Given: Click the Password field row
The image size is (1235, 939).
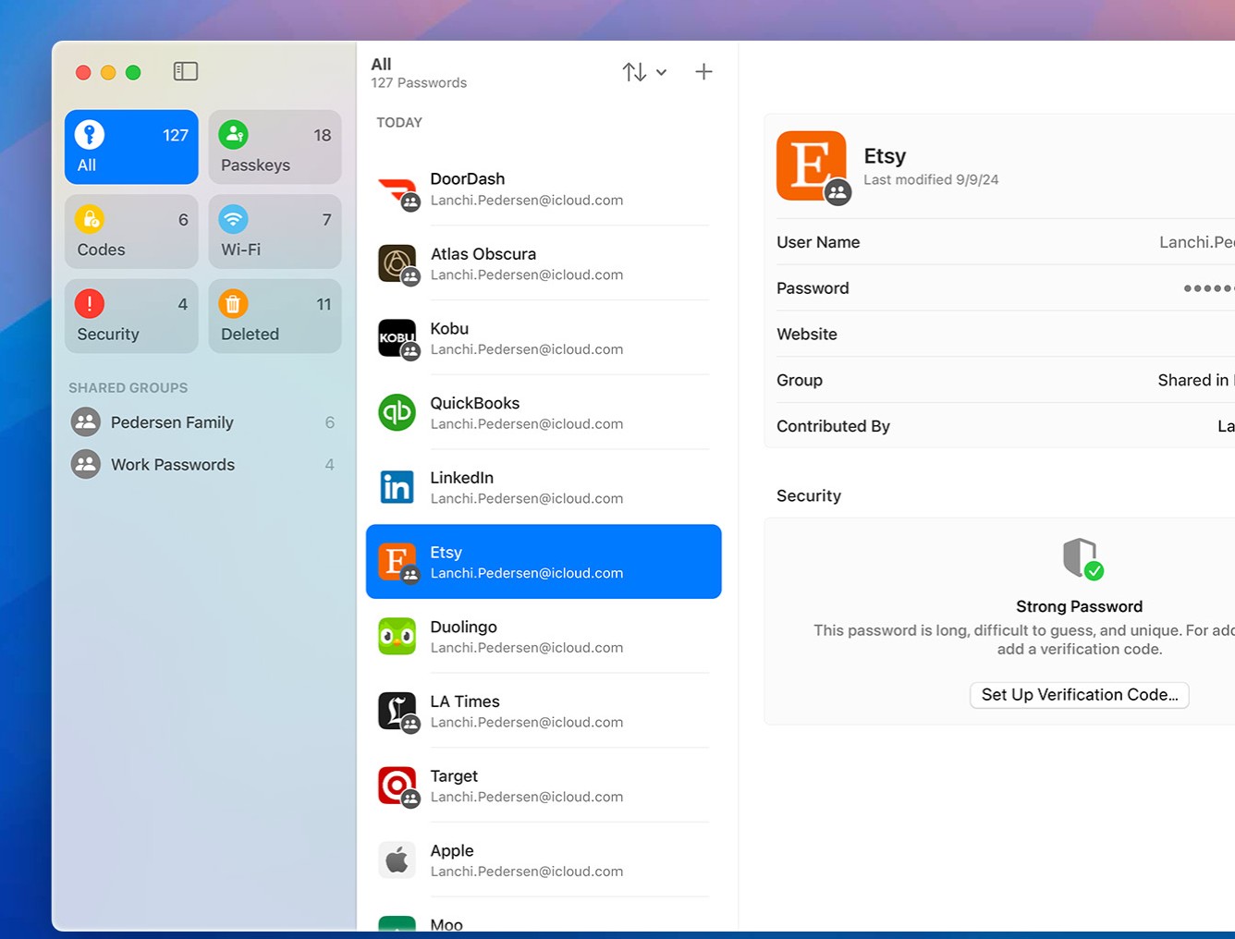Looking at the screenshot, I should click(x=1006, y=288).
